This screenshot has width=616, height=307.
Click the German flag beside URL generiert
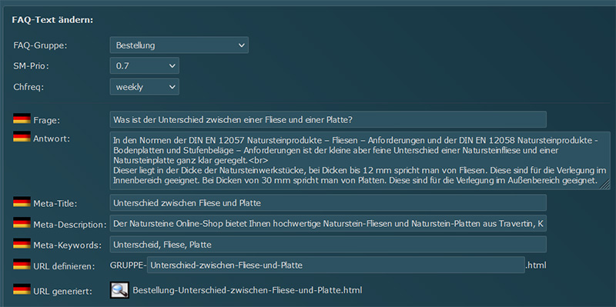pyautogui.click(x=22, y=289)
